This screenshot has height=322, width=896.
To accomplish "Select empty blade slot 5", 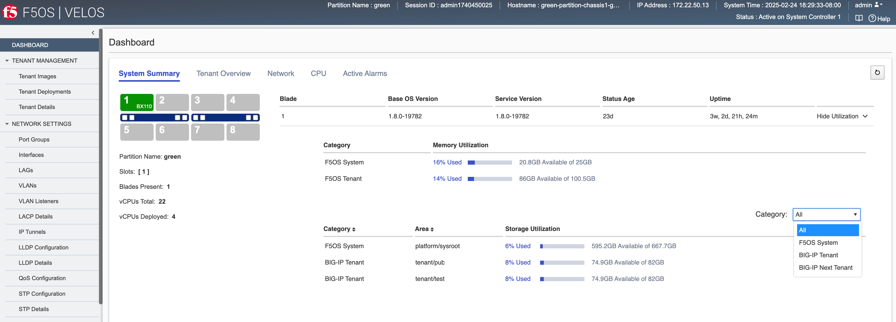I will (137, 132).
